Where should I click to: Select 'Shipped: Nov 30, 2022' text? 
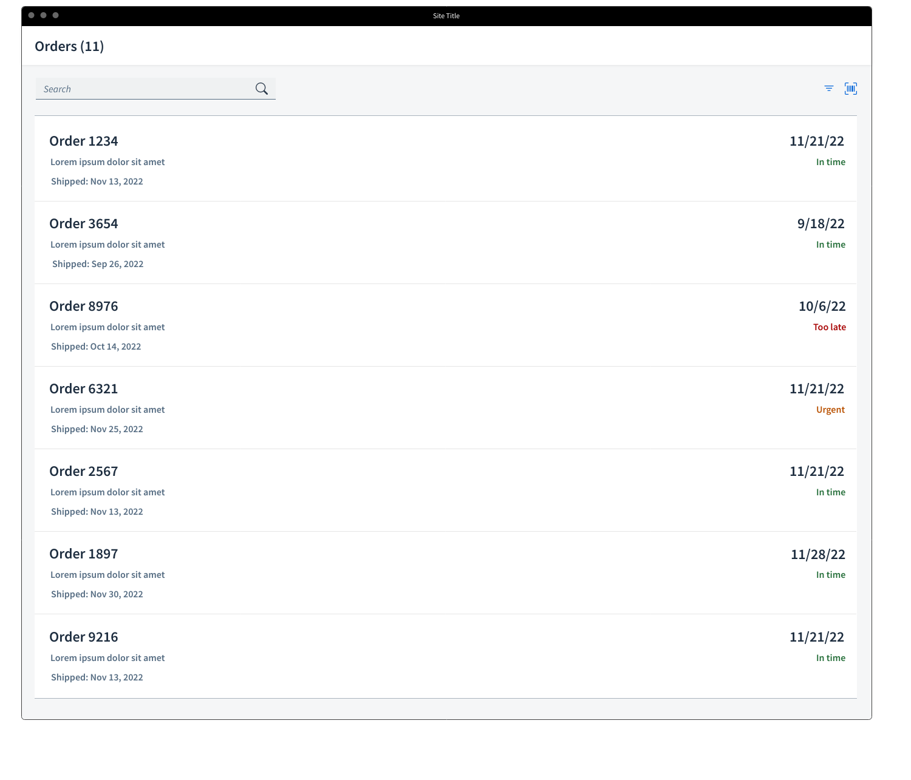(x=97, y=594)
